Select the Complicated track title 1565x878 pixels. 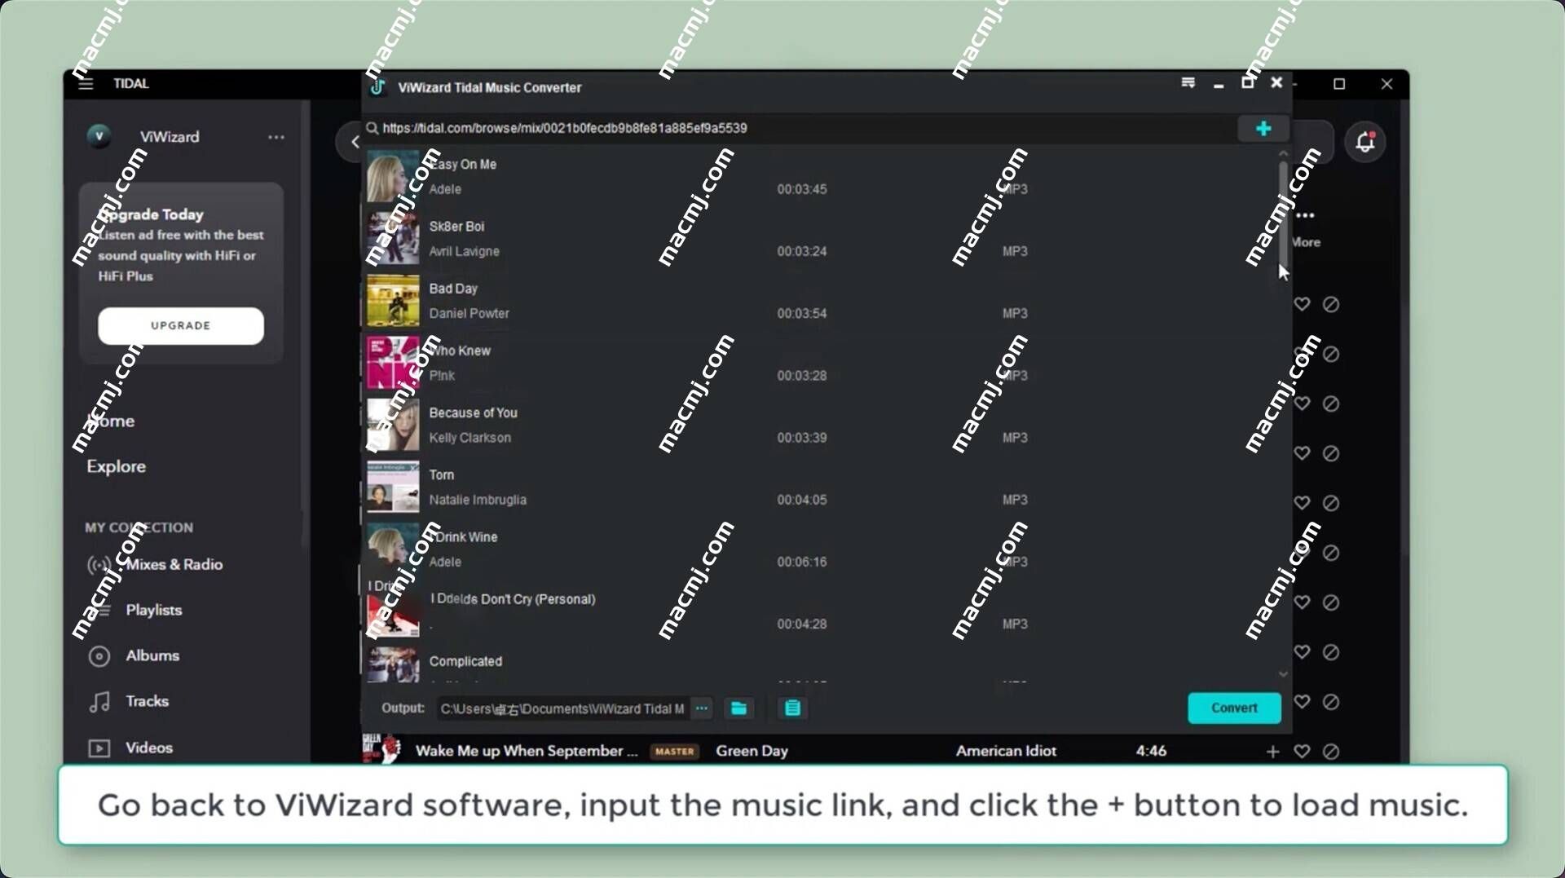[465, 661]
